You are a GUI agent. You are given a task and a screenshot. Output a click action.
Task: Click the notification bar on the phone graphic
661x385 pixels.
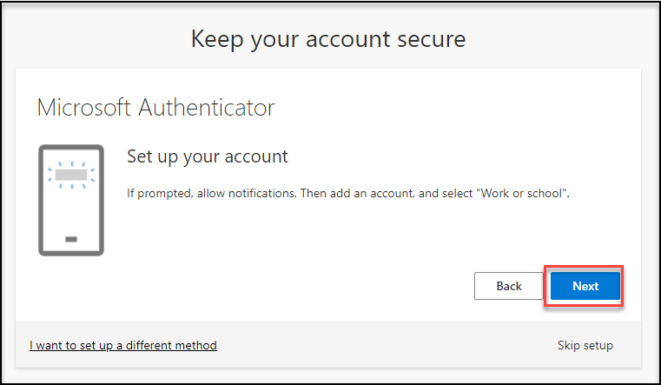pos(71,175)
